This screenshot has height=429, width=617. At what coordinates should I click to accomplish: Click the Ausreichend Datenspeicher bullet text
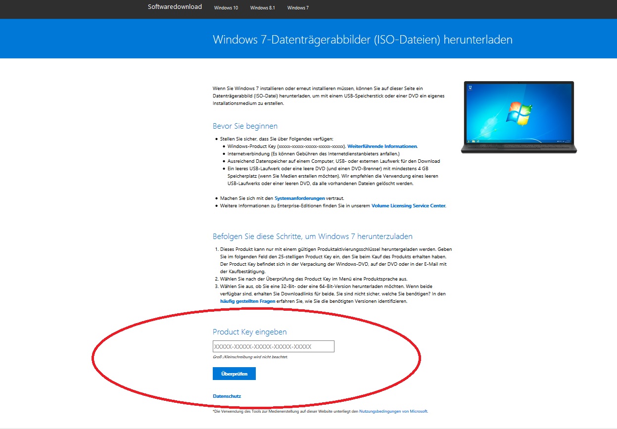pyautogui.click(x=334, y=161)
